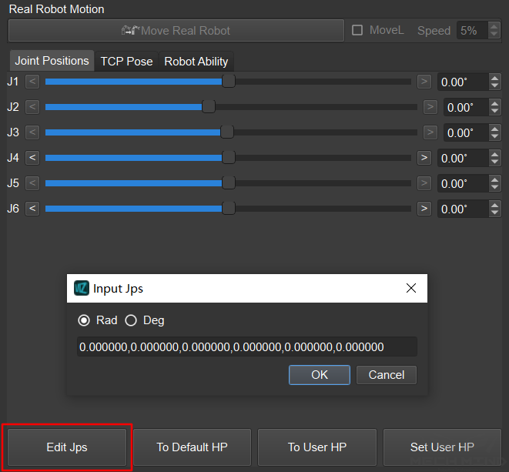Increase the Speed value with up arrow

tap(494, 26)
